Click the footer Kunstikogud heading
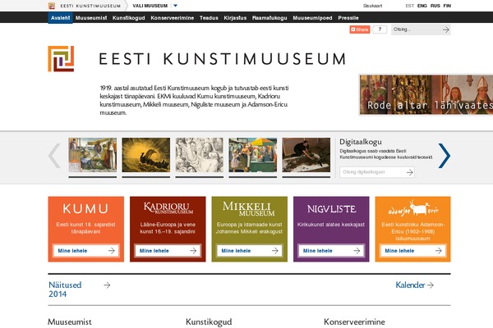The width and height of the screenshot is (493, 328). [x=209, y=321]
